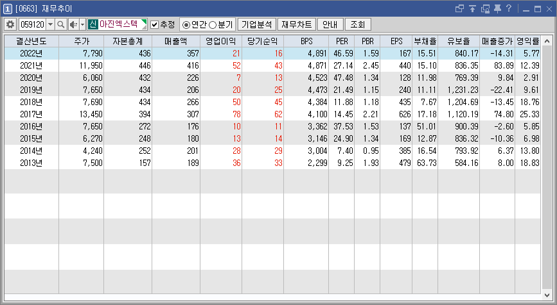Click the 주가 value 11,950
Viewport: 557px width, 305px height.
coord(91,65)
